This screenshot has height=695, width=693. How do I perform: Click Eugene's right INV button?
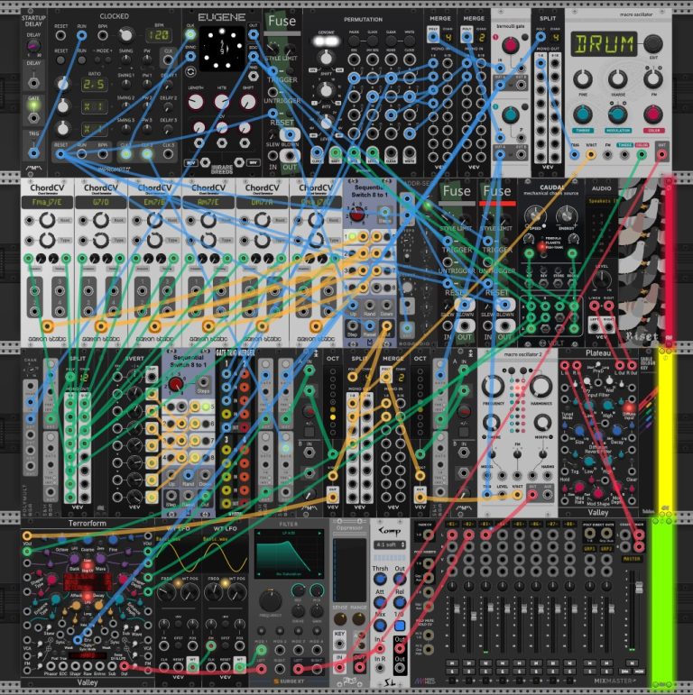point(254,162)
